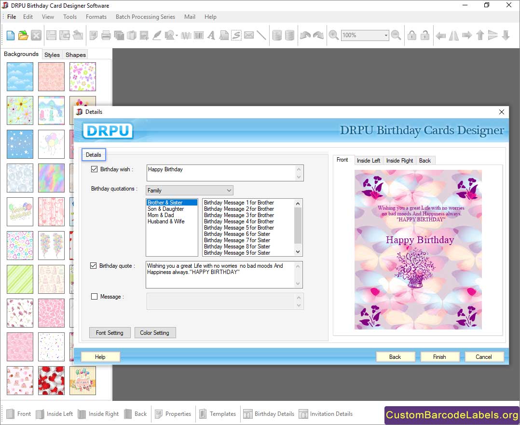The height and width of the screenshot is (425, 520).
Task: Select the text 'A' tool icon
Action: [x=211, y=35]
